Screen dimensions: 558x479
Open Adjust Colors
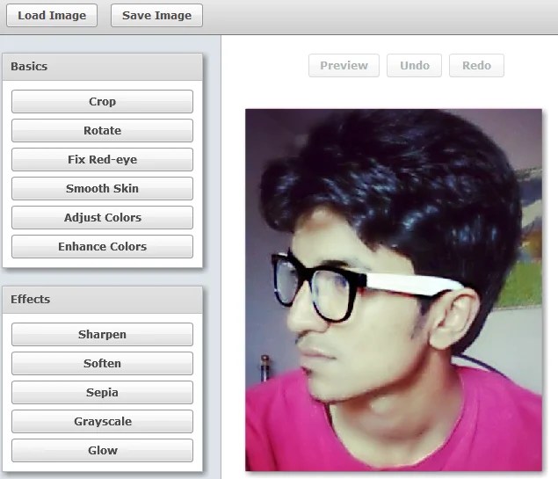(x=102, y=217)
